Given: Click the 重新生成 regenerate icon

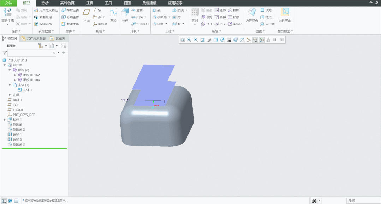Looking at the screenshot, I should (7, 12).
